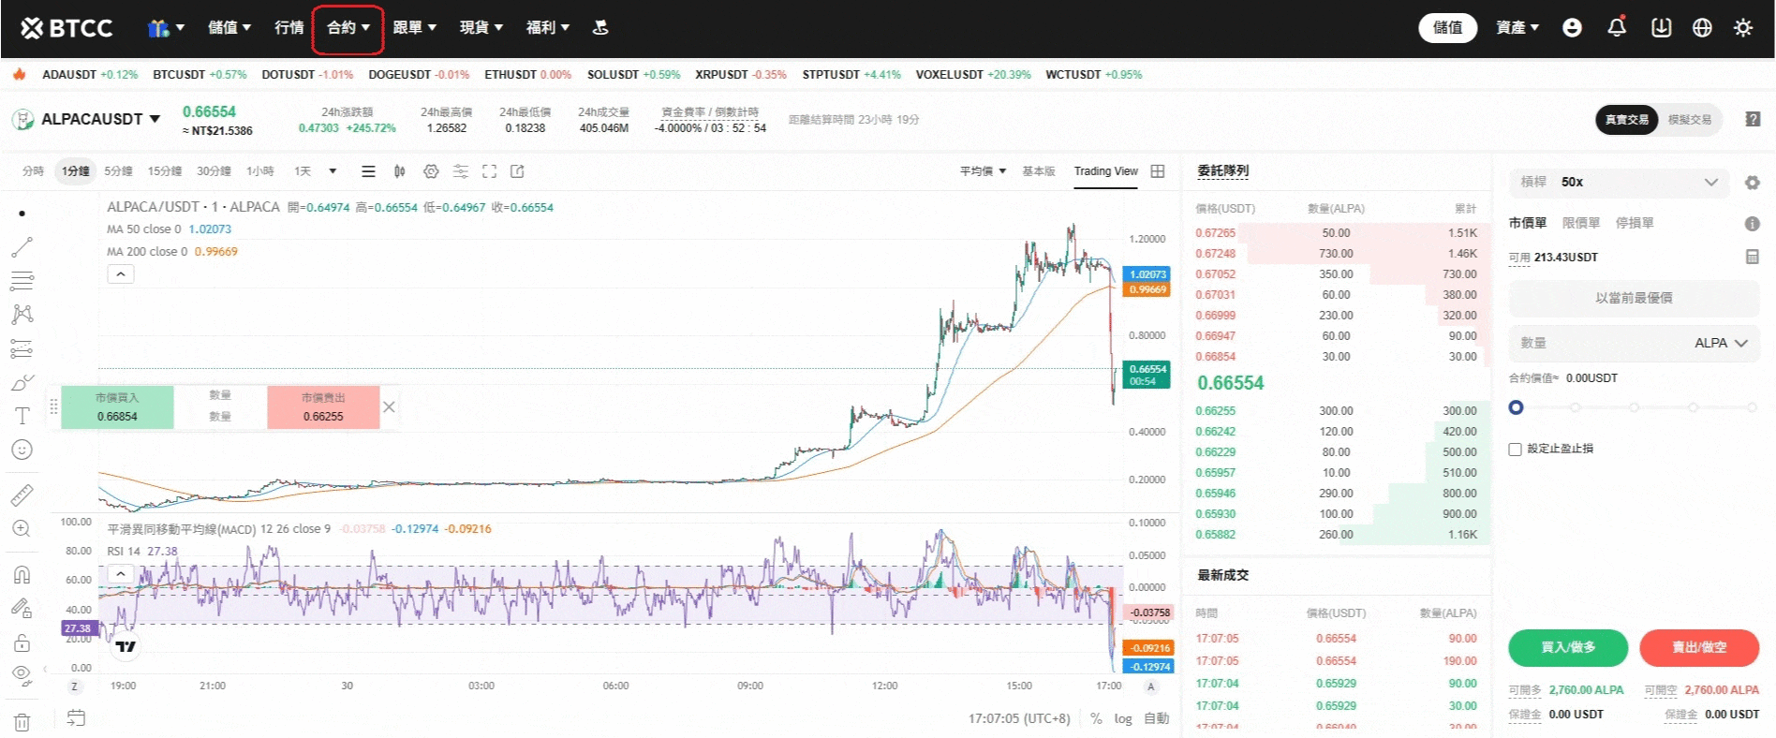Click 市價賣出 market sell 0.66255

tap(323, 407)
